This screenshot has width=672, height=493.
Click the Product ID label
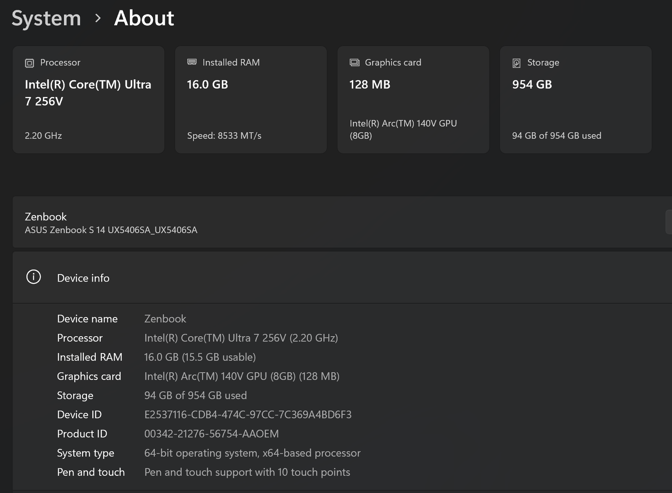(x=82, y=434)
